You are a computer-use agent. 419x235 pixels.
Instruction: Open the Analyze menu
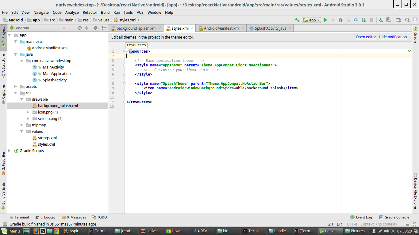72,13
